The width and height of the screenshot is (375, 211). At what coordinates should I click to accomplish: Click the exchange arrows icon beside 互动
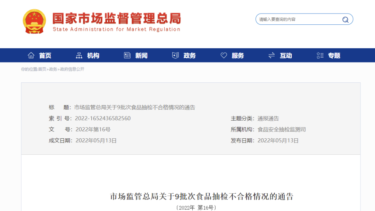tap(272, 55)
